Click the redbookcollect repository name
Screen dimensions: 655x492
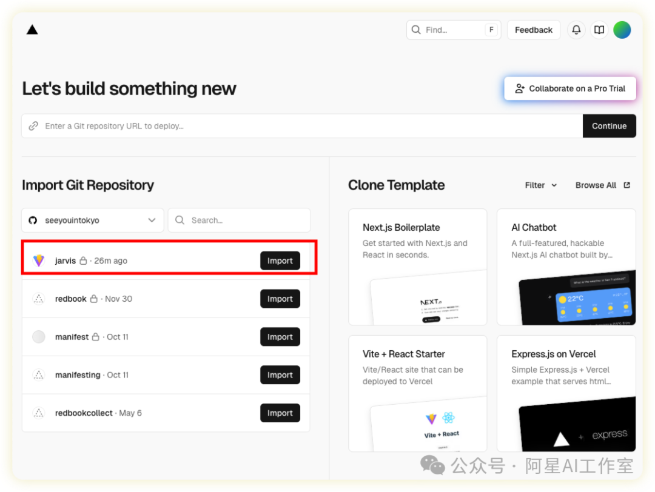pos(84,413)
